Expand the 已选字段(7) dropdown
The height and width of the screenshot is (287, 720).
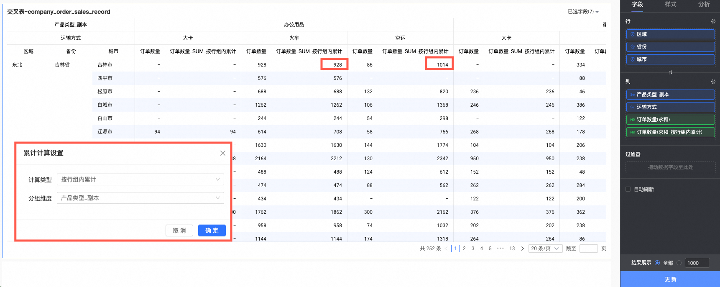583,12
